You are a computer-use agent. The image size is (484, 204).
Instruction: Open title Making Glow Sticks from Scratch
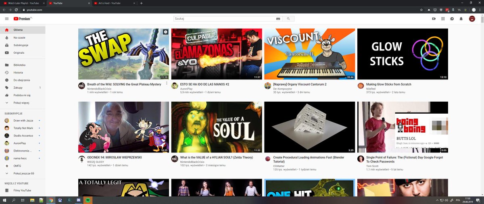point(388,84)
